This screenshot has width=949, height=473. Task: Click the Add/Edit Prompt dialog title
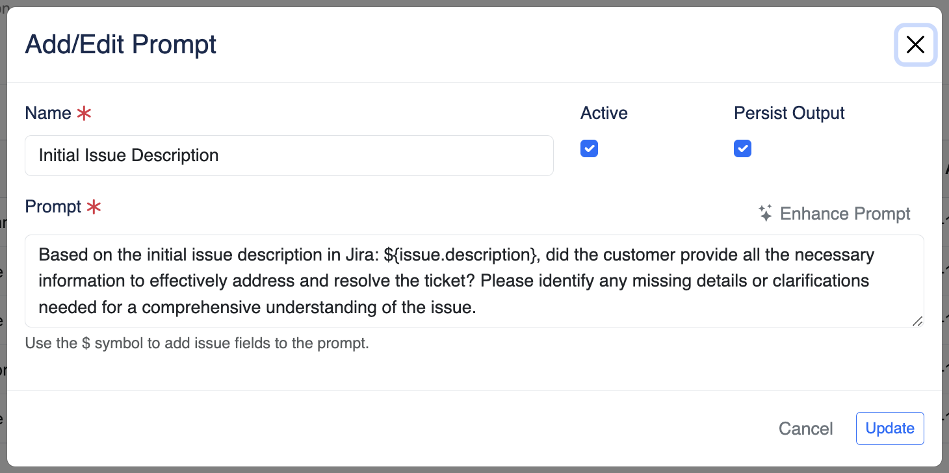[121, 45]
